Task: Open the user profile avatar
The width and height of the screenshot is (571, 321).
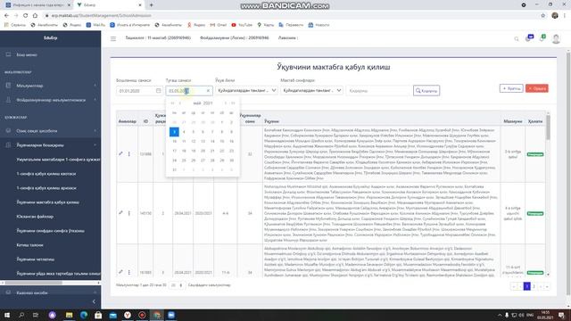Action: coord(556,38)
